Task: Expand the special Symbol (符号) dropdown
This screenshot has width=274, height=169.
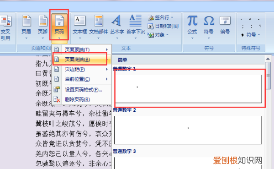Action: 259,35
